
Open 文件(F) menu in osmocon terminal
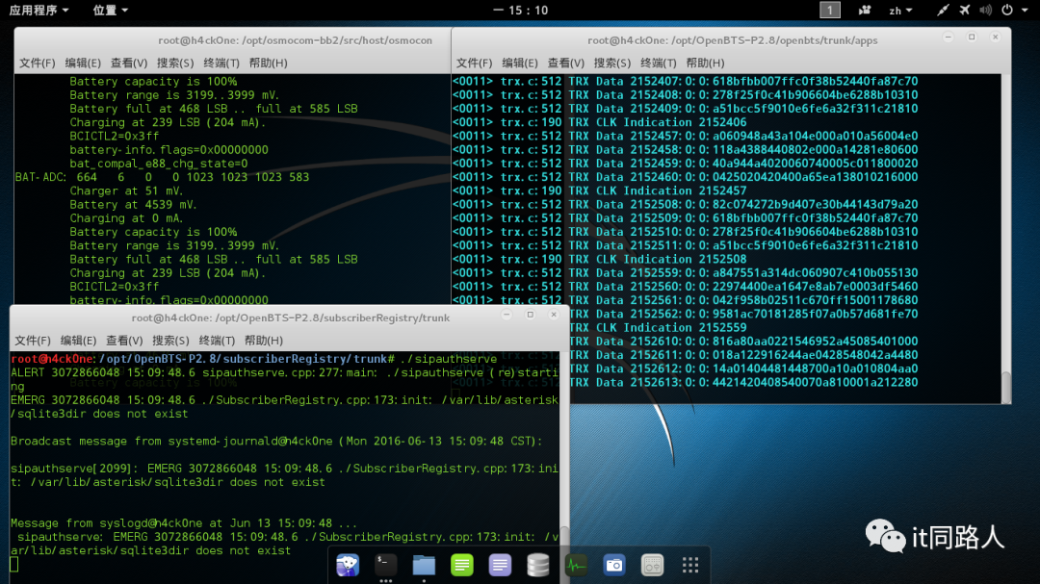pos(38,63)
